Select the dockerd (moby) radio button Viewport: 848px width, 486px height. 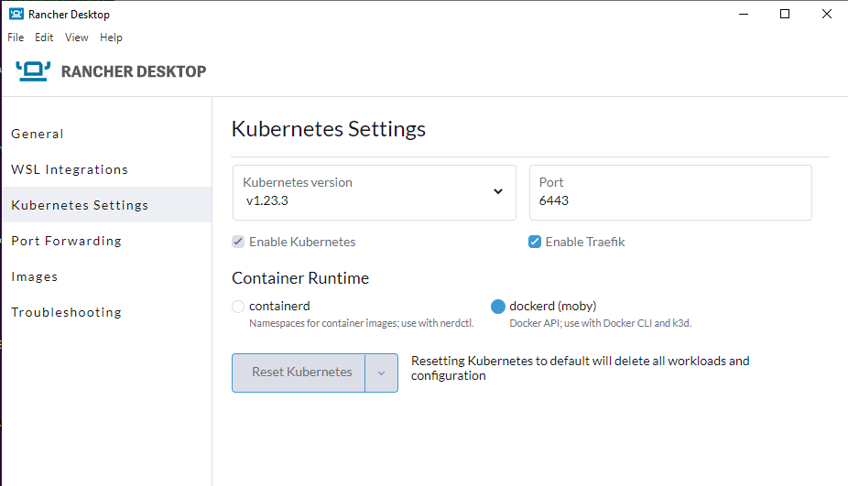coord(497,307)
